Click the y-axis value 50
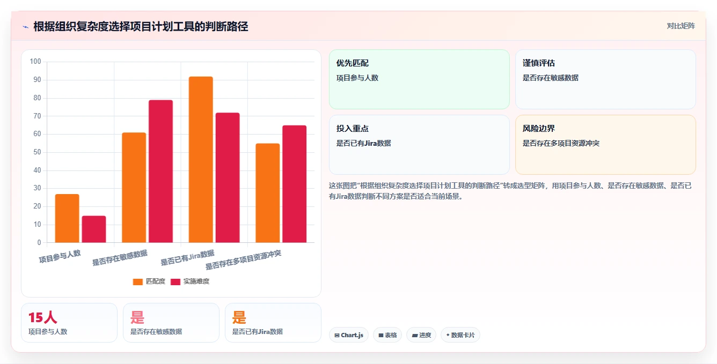The height and width of the screenshot is (364, 717). (37, 152)
